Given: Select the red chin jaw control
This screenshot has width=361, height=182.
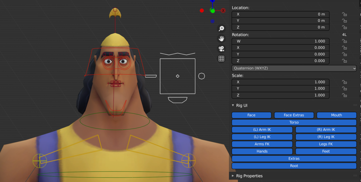Looking at the screenshot, I should click(x=116, y=107).
